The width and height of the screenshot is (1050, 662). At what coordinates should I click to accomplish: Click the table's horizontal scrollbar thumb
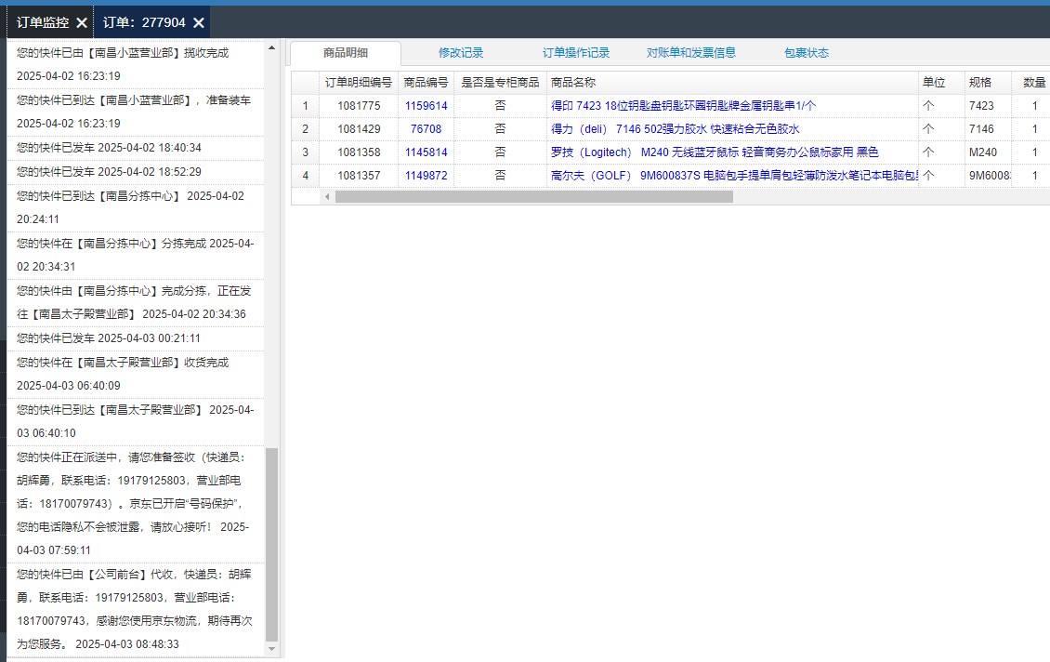click(533, 196)
